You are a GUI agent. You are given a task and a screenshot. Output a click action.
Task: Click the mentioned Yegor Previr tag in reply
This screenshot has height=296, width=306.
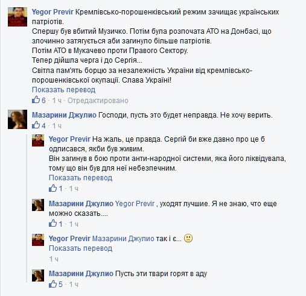135,204
